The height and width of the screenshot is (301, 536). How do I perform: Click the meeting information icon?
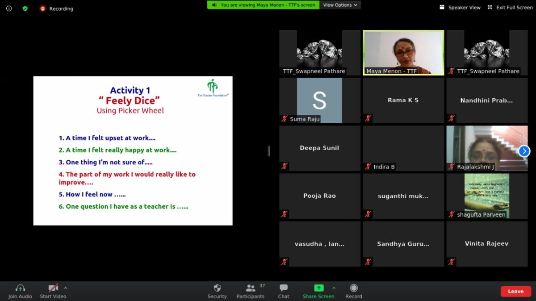(9, 8)
